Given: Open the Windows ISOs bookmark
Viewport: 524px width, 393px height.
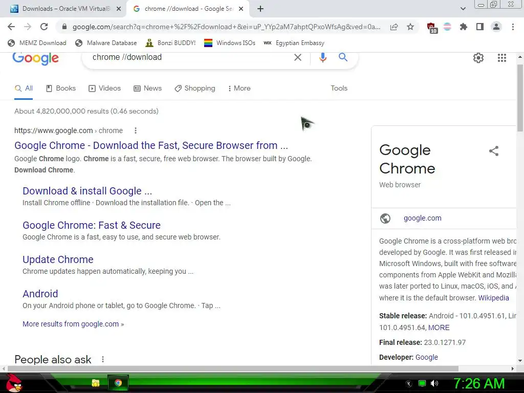Looking at the screenshot, I should click(230, 43).
